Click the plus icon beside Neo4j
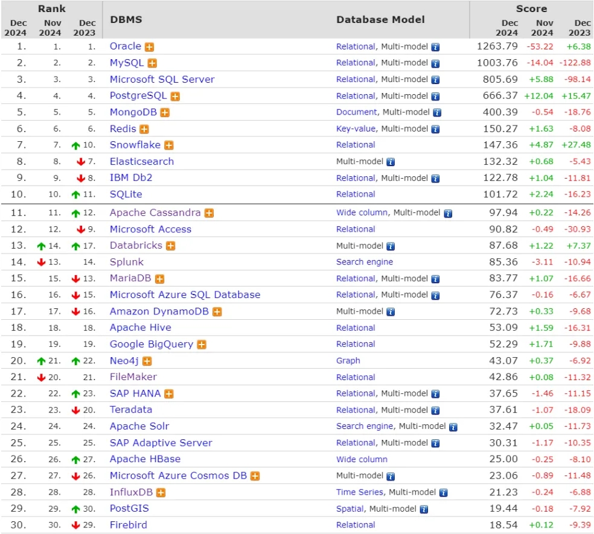Image resolution: width=594 pixels, height=534 pixels. (147, 361)
